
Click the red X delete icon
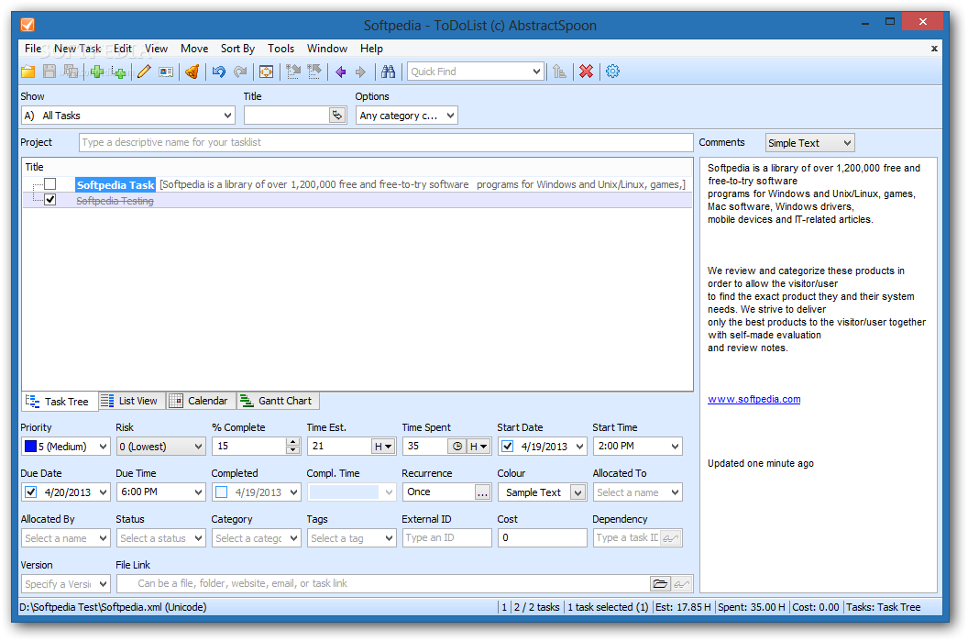[586, 72]
